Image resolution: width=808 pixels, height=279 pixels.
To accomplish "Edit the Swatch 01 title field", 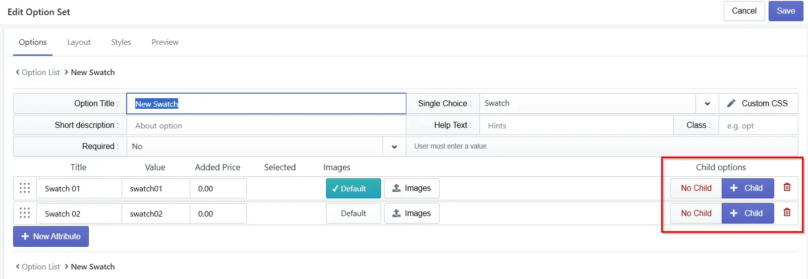I will coord(79,188).
